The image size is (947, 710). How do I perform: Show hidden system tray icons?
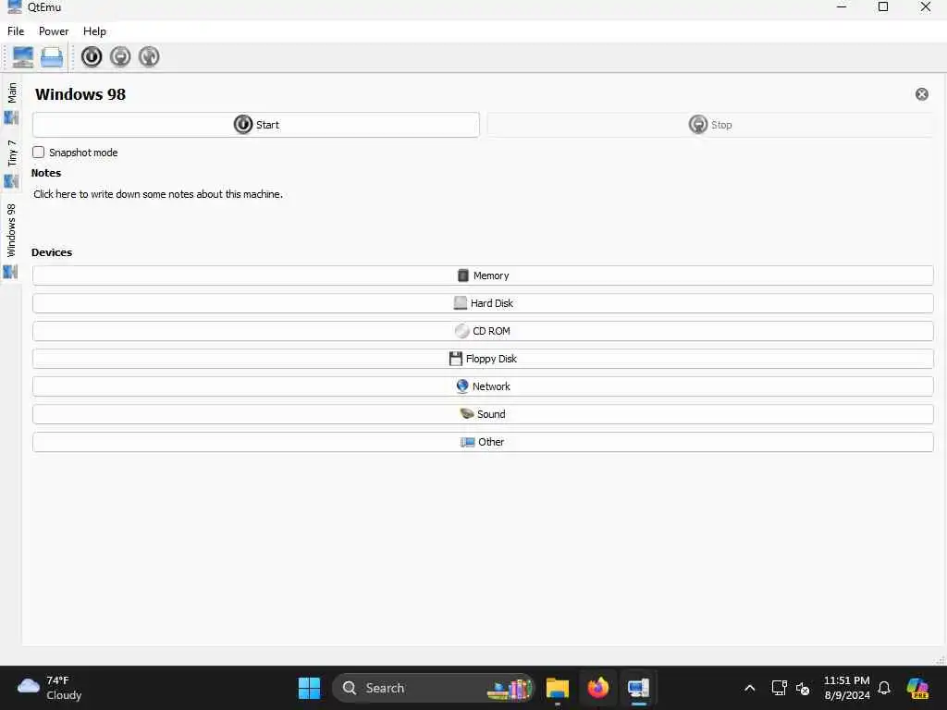749,688
